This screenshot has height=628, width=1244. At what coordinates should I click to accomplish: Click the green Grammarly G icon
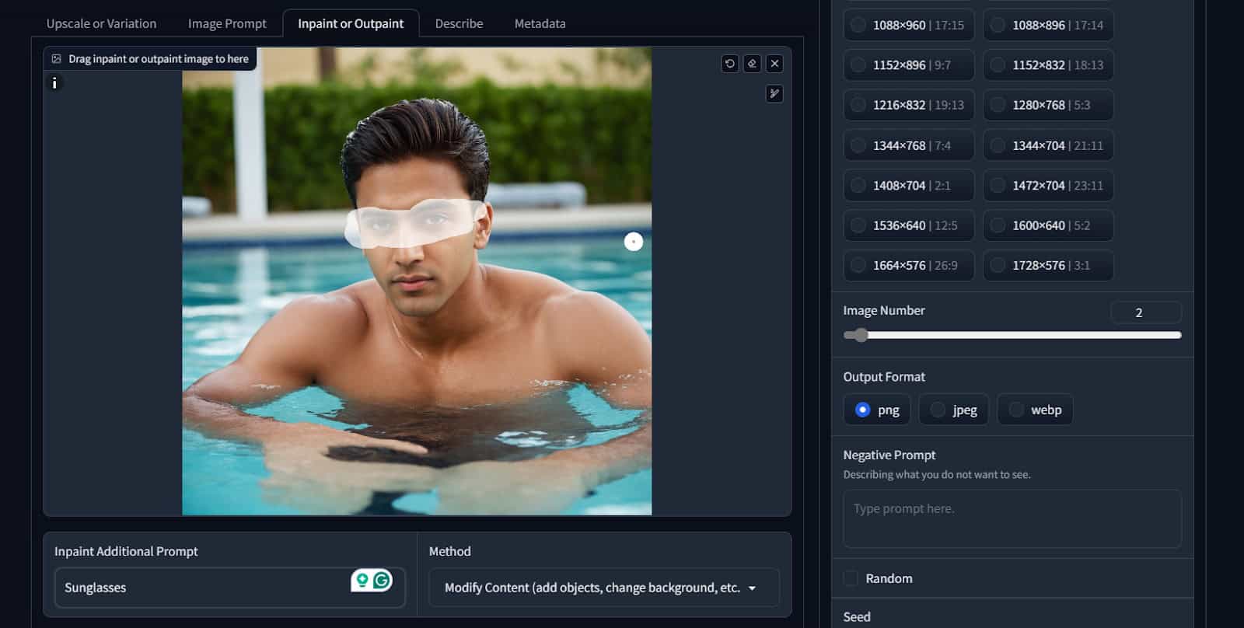click(382, 580)
